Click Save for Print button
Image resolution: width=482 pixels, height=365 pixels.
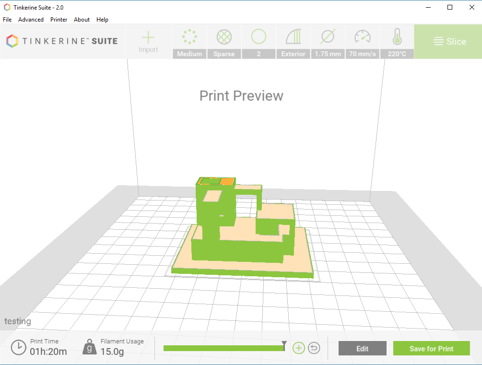click(432, 348)
